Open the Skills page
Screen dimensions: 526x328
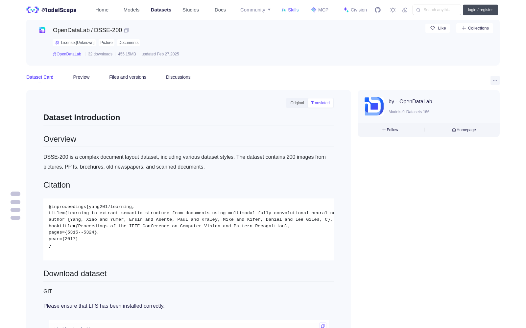pos(290,10)
